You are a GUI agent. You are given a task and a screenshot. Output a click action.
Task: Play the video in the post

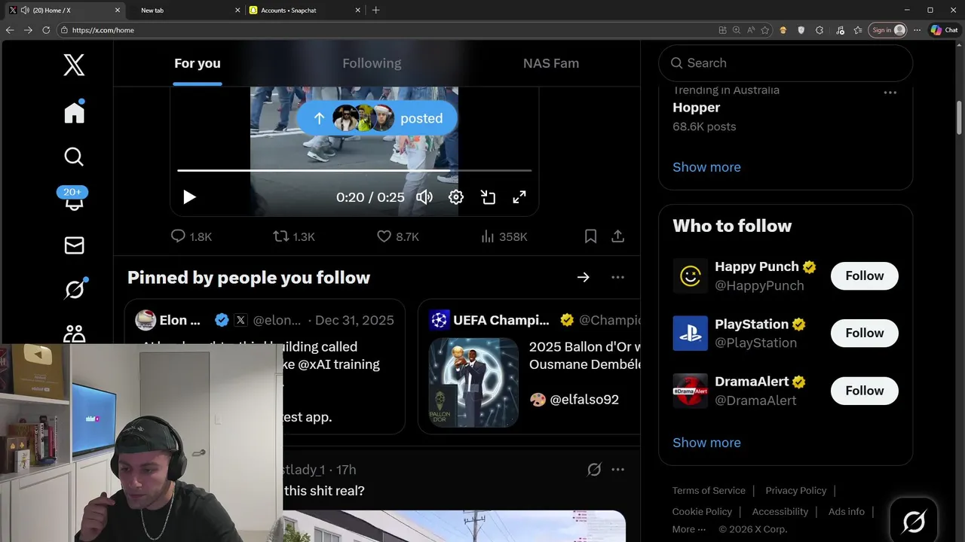tap(189, 197)
